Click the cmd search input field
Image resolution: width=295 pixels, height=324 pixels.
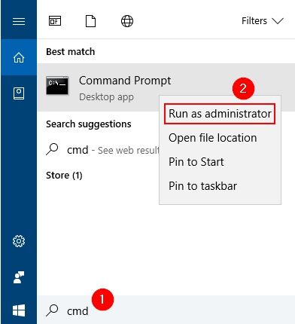point(166,310)
